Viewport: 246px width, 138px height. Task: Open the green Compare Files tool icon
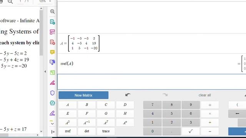pyautogui.click(x=52, y=72)
